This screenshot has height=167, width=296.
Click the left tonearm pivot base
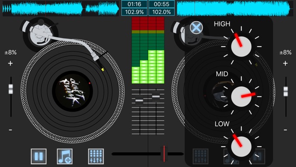(41, 34)
